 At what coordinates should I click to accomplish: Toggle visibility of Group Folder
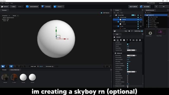[138, 15]
